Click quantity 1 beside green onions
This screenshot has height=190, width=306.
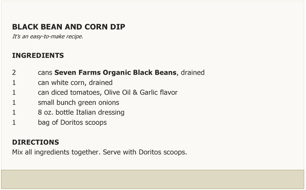[14, 103]
